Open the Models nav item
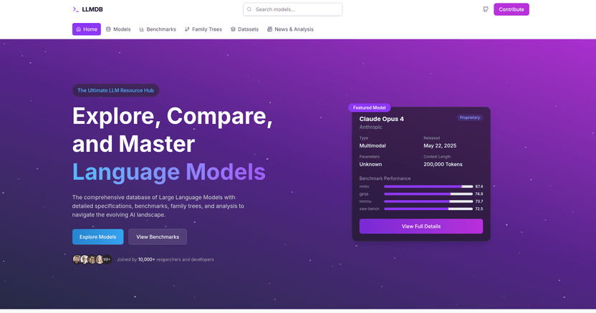596x313 pixels. pos(118,29)
